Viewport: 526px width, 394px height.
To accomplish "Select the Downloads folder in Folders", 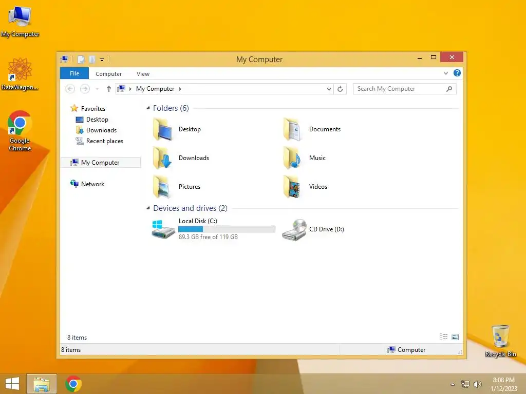I will pos(181,158).
